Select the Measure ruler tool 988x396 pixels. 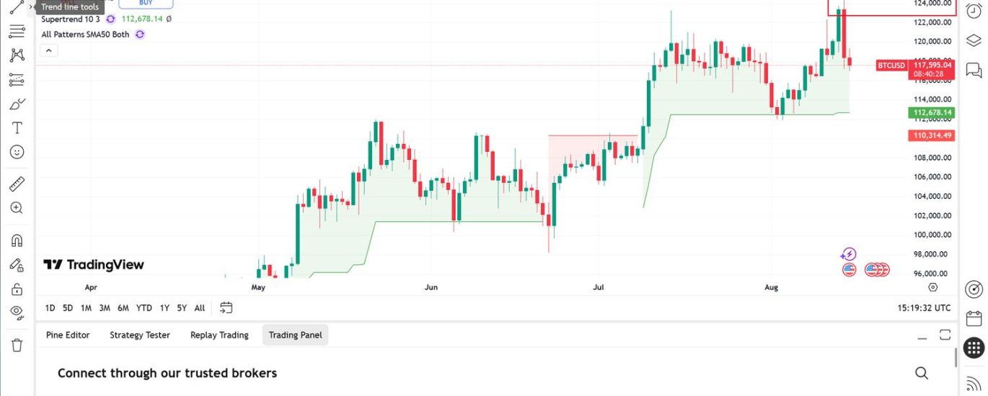tap(17, 184)
